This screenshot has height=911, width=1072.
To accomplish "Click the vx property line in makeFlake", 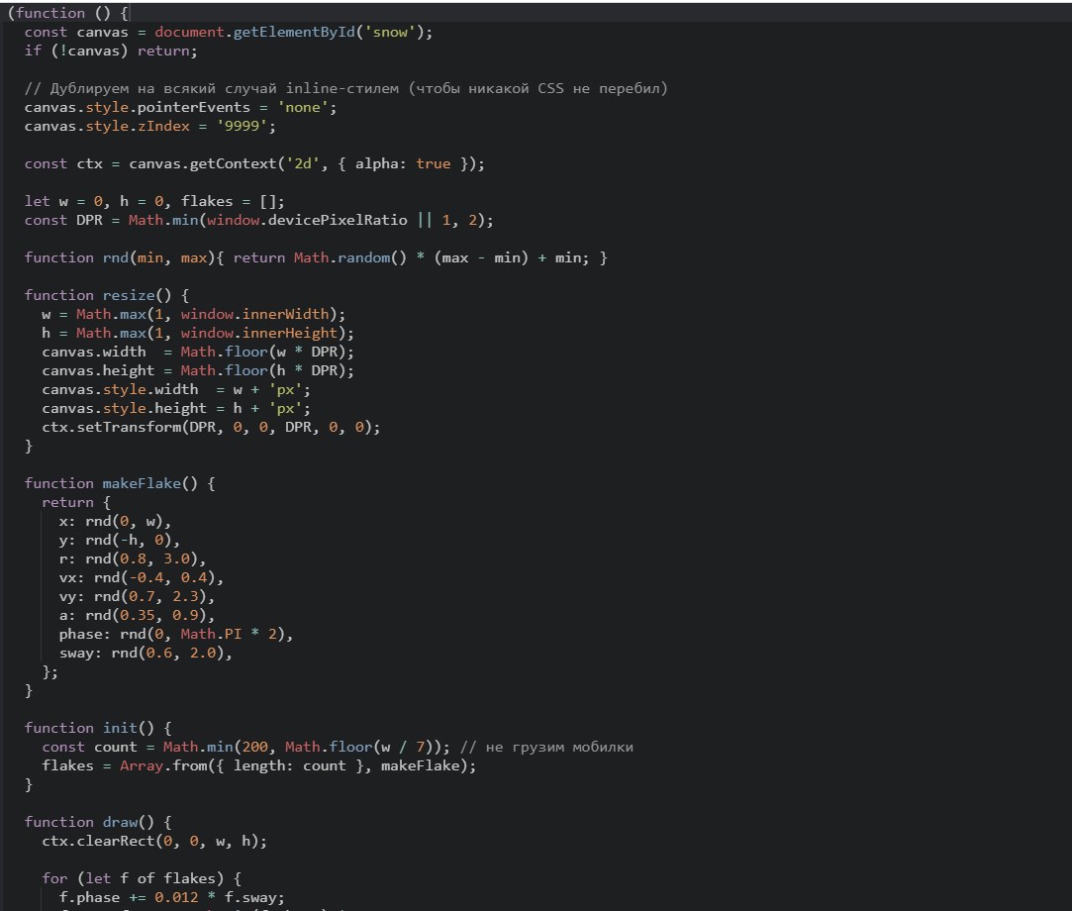I will (141, 577).
